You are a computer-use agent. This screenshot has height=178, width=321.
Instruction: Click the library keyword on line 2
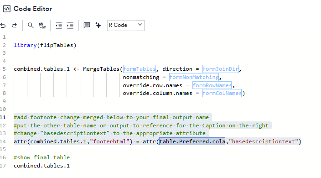25,45
